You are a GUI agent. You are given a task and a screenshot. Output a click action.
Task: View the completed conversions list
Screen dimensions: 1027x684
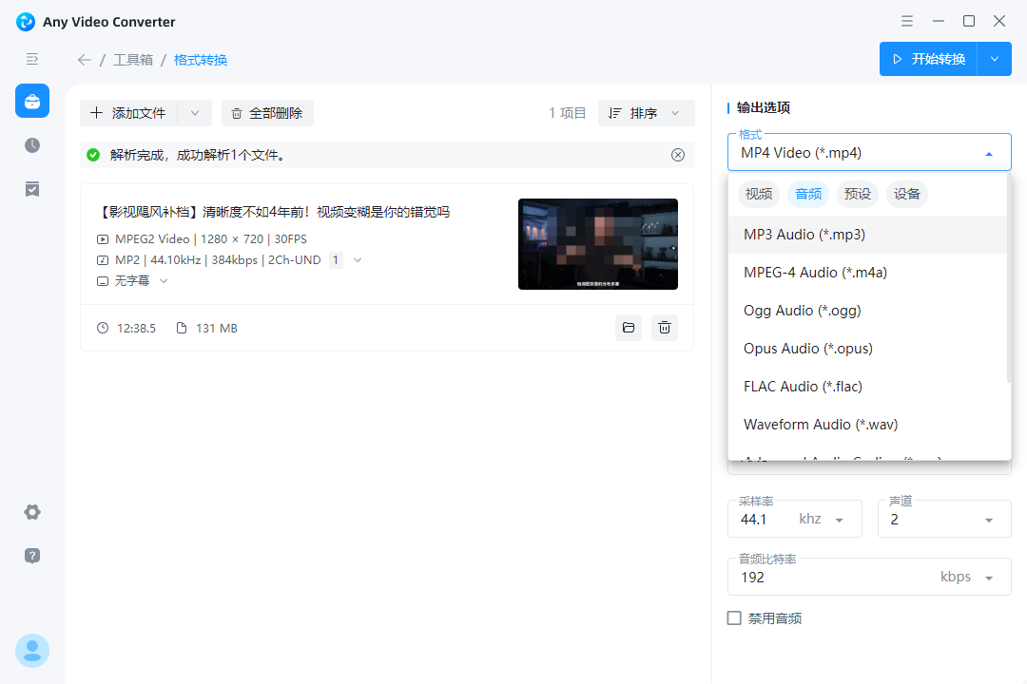31,189
